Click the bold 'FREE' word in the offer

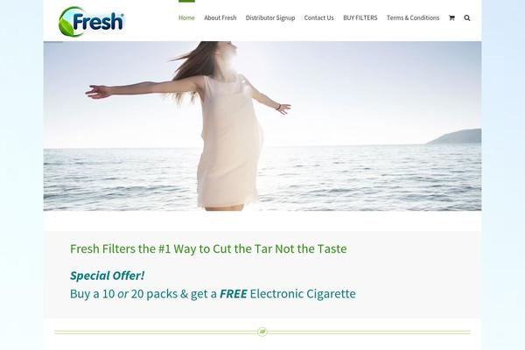[x=234, y=294]
